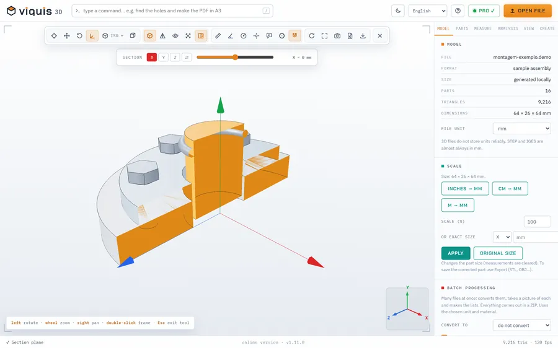558x348 pixels.
Task: Click the Apply scale button
Action: pos(456,253)
